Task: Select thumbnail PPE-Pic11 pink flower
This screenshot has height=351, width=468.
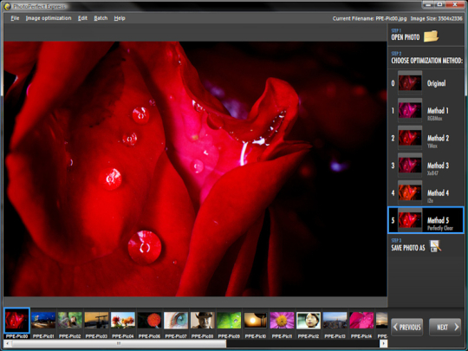Action: click(282, 321)
